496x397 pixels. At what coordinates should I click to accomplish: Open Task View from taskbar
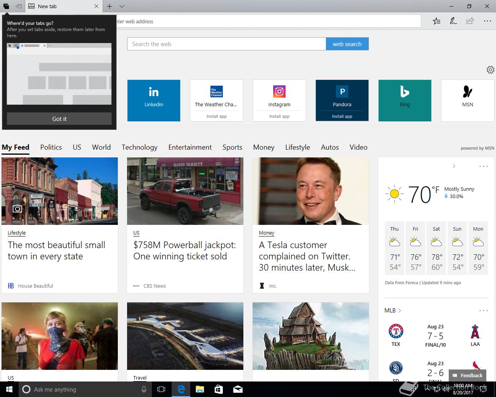pyautogui.click(x=161, y=389)
